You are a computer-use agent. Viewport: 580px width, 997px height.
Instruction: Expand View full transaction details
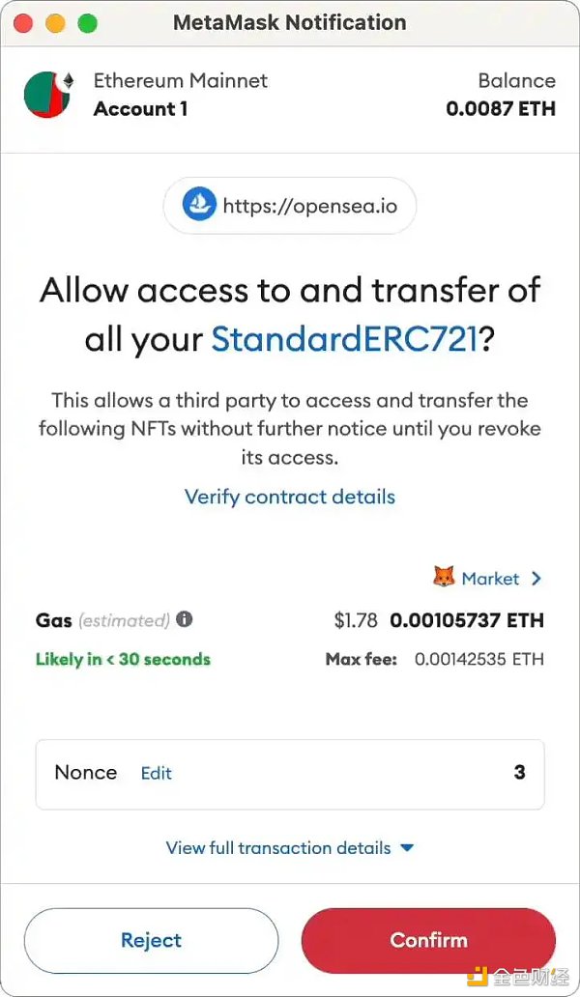point(290,847)
